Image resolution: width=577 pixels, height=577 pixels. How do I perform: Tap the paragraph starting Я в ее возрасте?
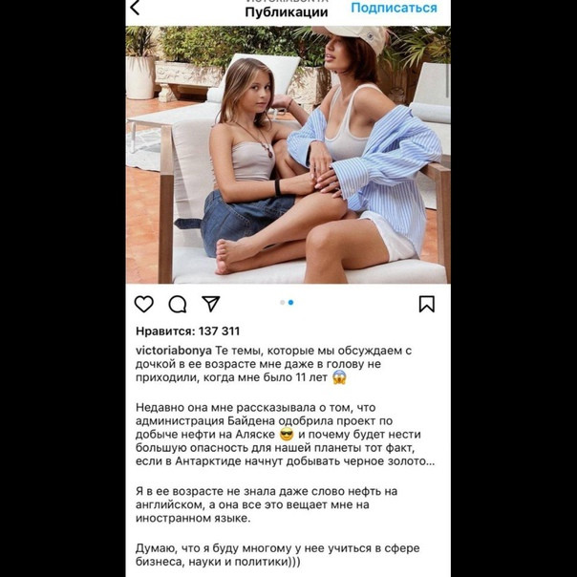coord(267,504)
